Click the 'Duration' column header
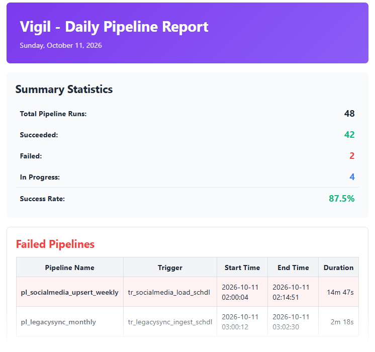 click(338, 268)
